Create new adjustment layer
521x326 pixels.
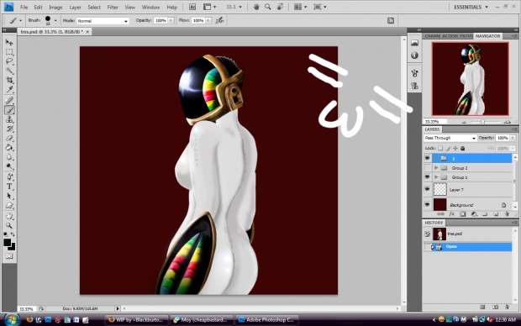pos(474,214)
